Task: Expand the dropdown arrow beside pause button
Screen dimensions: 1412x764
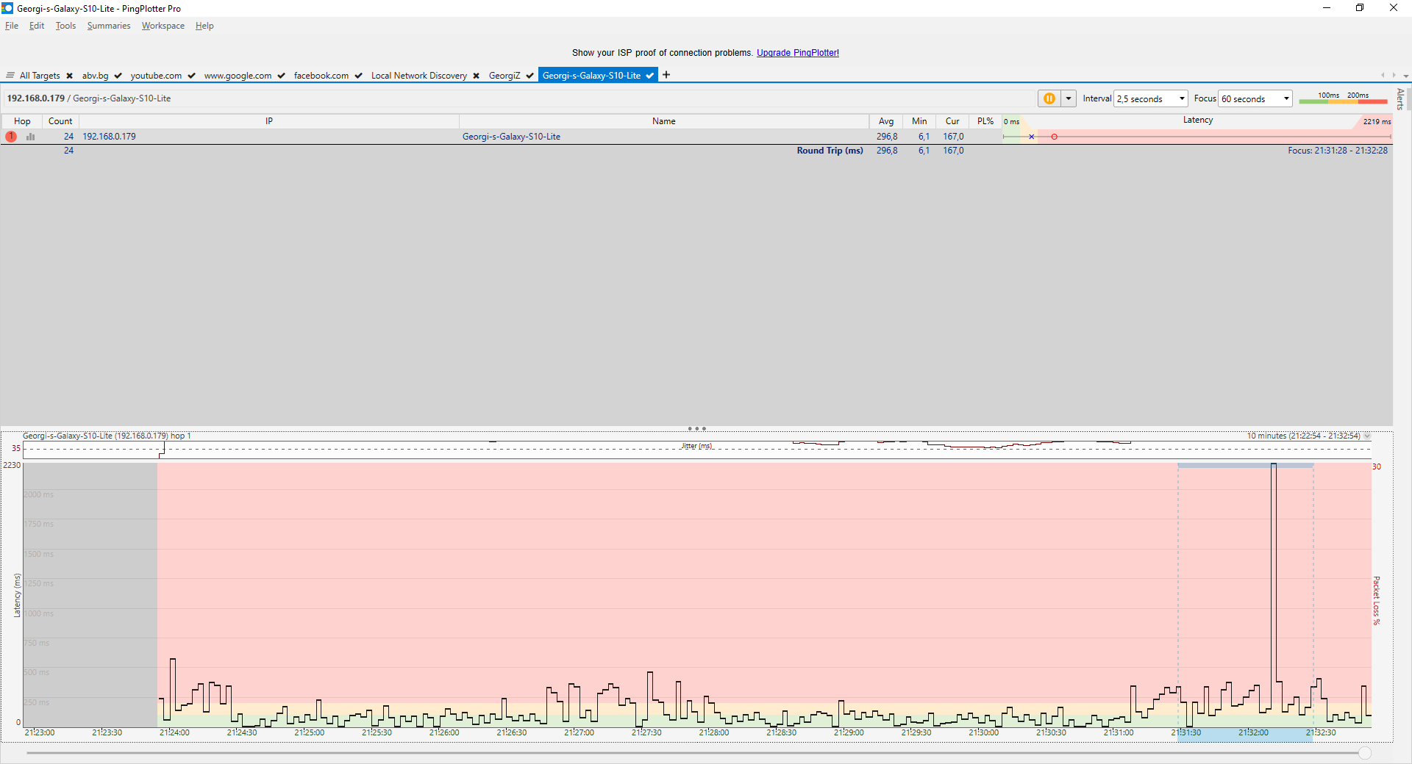Action: pyautogui.click(x=1069, y=98)
